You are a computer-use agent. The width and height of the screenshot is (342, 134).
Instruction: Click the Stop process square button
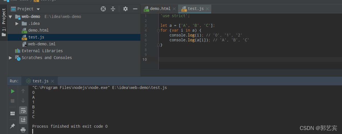coord(13,101)
